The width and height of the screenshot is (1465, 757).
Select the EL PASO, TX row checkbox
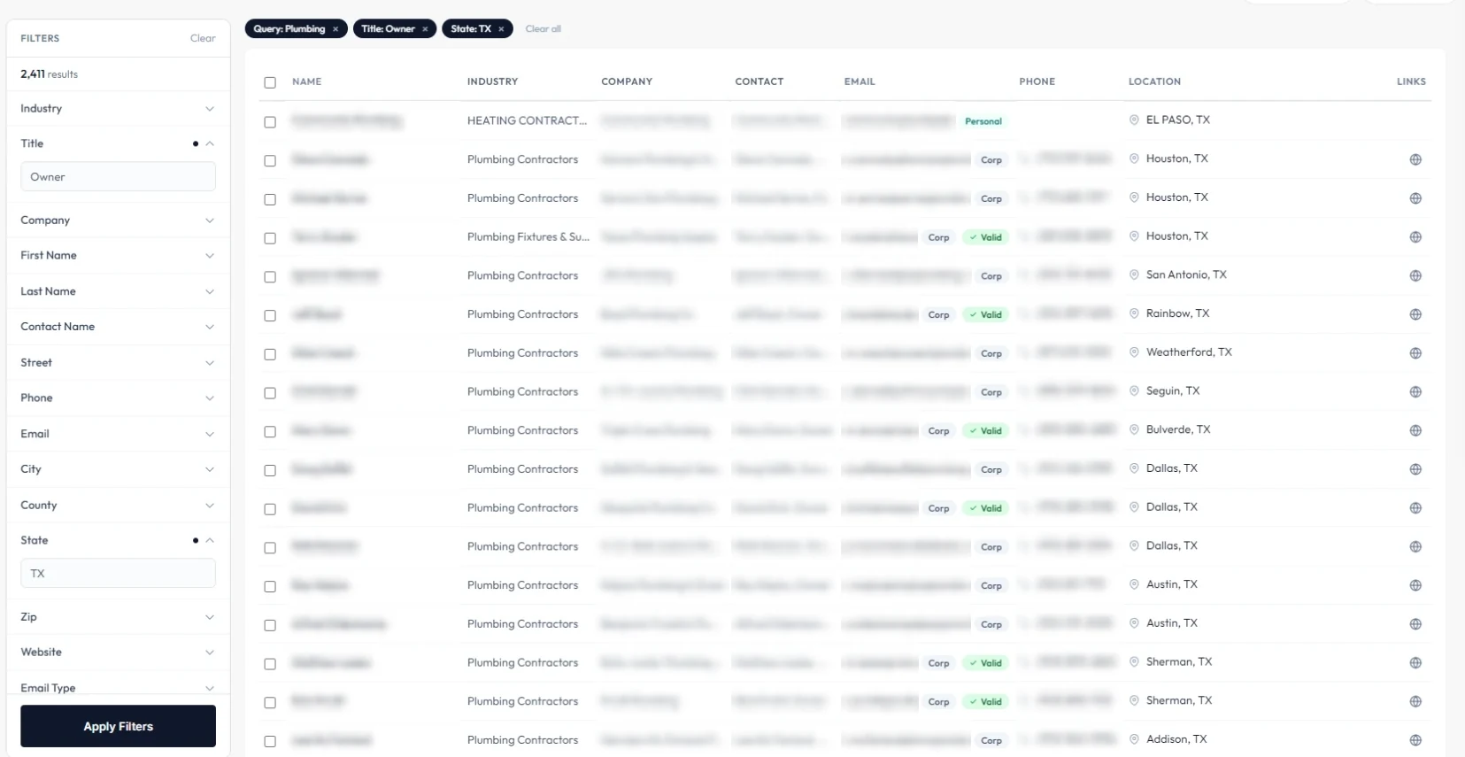(x=270, y=122)
